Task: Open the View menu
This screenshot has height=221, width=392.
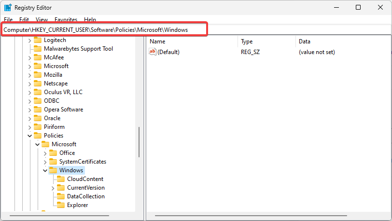Action: coord(42,19)
